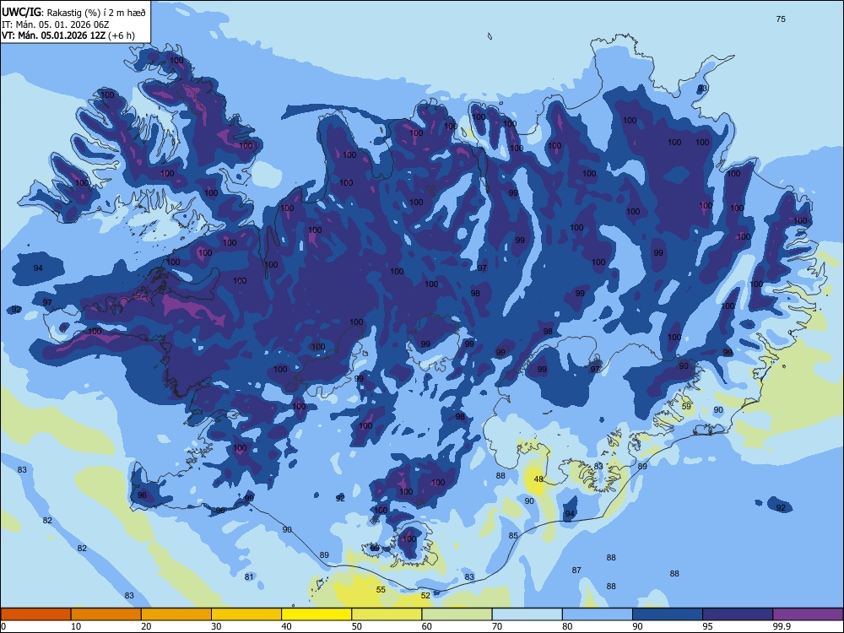
Task: Click the 'VT: Mán. 05.01.2026 12Z (+6 h)' line
Action: [x=68, y=35]
